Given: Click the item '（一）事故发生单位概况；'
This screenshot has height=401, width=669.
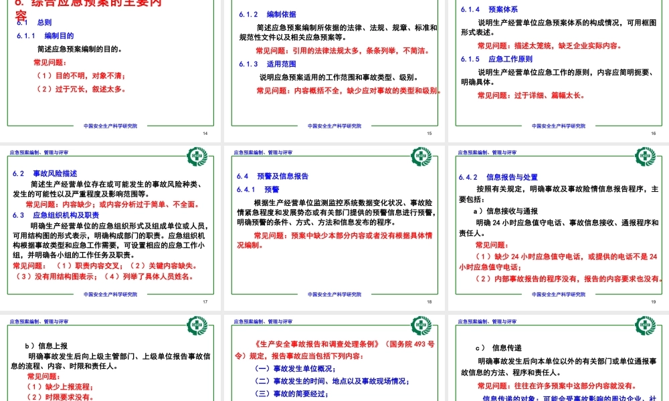Looking at the screenshot, I should click(x=294, y=369).
